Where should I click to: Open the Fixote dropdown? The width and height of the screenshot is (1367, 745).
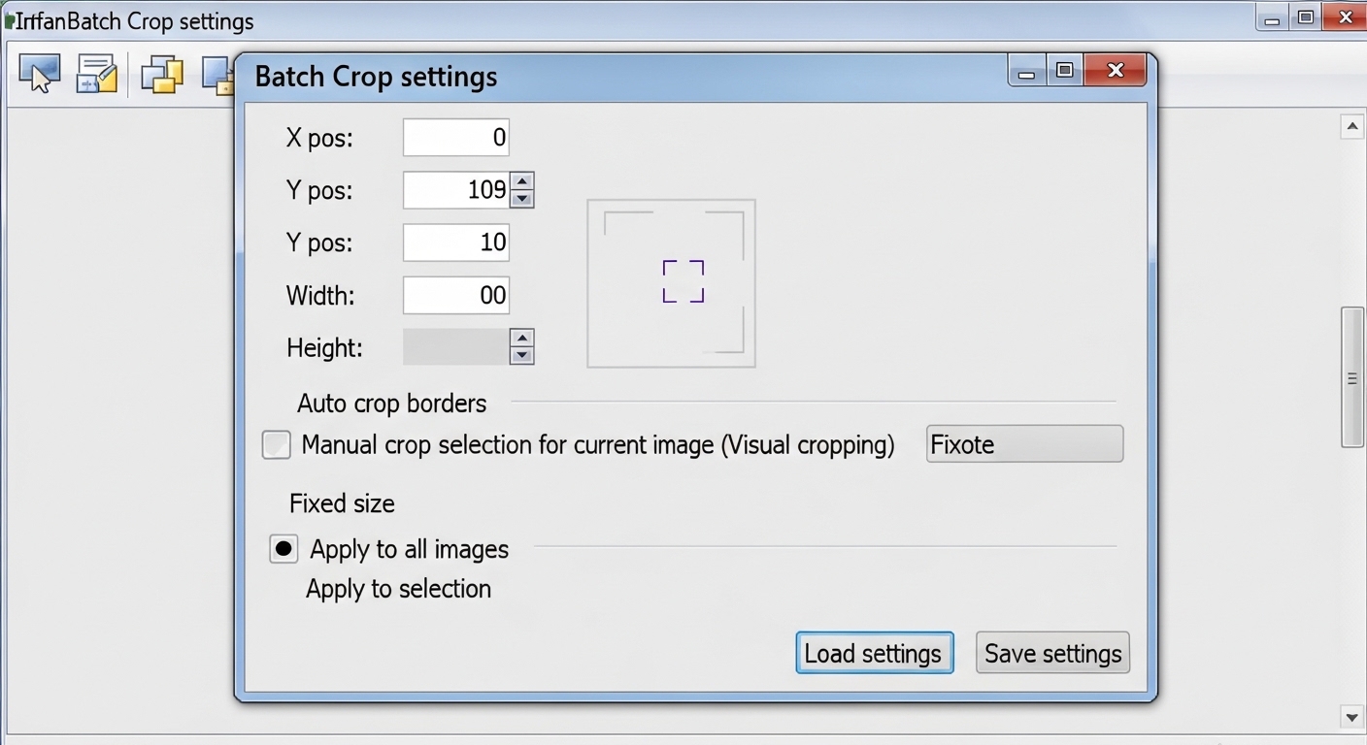click(1024, 444)
